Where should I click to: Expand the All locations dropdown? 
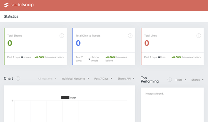tap(47, 78)
